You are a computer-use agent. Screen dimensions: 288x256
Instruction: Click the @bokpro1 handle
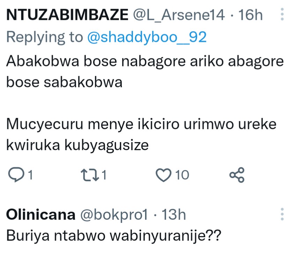click(x=114, y=215)
